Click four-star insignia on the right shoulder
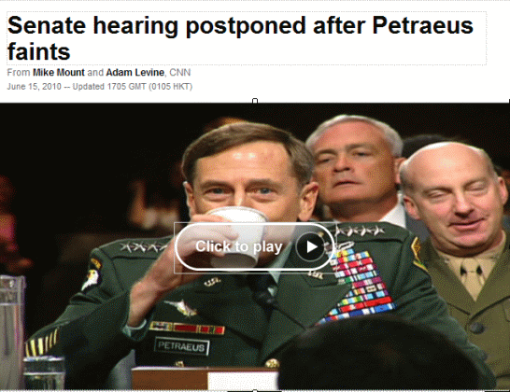 click(x=360, y=231)
